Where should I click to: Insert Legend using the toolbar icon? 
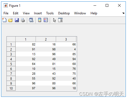46,20
